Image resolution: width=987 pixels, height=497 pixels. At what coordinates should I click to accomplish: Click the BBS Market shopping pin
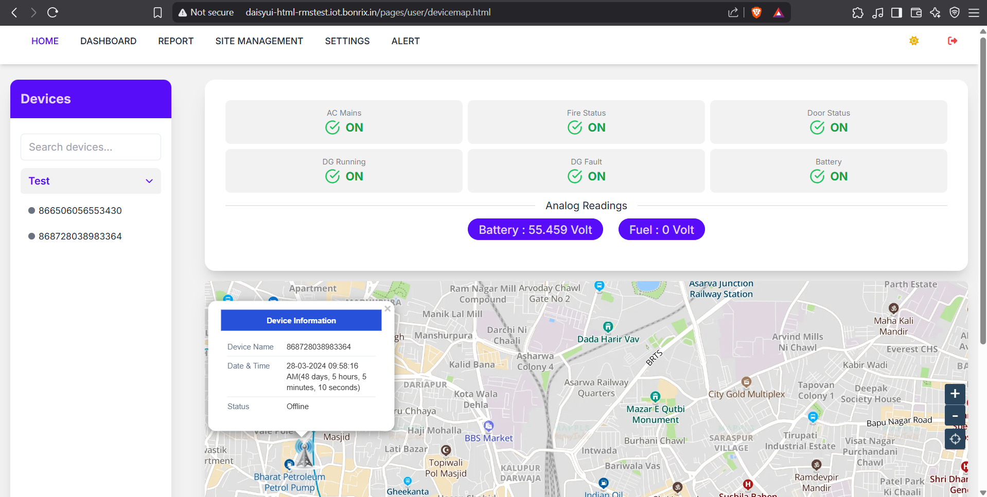pos(488,426)
